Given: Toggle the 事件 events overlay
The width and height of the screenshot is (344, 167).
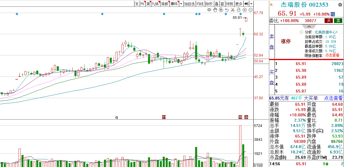Looking at the screenshot, I should tap(175, 4).
